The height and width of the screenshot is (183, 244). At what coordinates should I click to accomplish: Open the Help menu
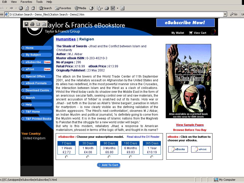point(49,2)
